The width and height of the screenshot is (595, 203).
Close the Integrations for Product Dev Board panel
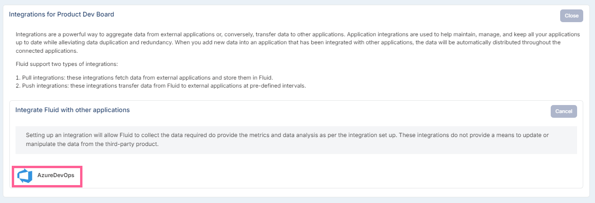pyautogui.click(x=571, y=16)
